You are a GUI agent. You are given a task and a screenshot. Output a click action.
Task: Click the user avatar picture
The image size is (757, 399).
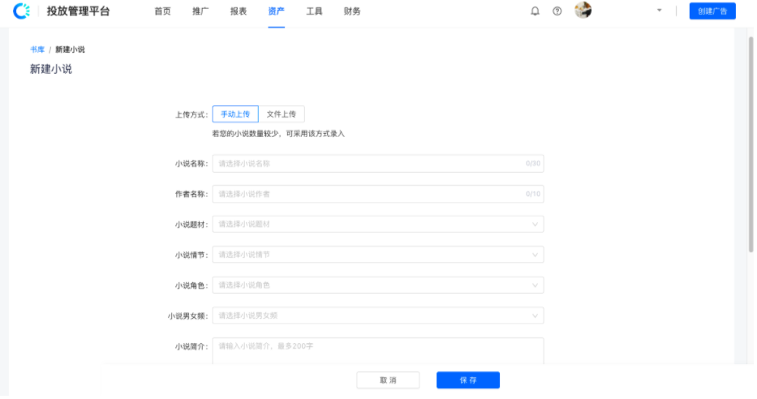pyautogui.click(x=583, y=10)
